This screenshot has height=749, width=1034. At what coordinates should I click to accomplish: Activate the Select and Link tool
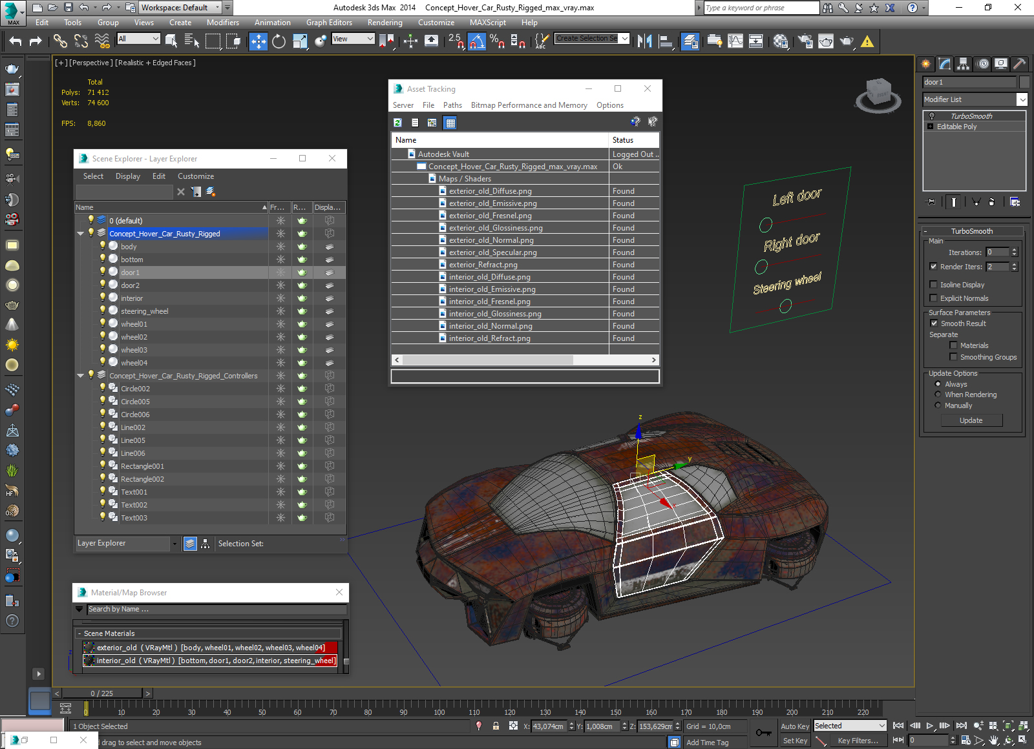(60, 41)
